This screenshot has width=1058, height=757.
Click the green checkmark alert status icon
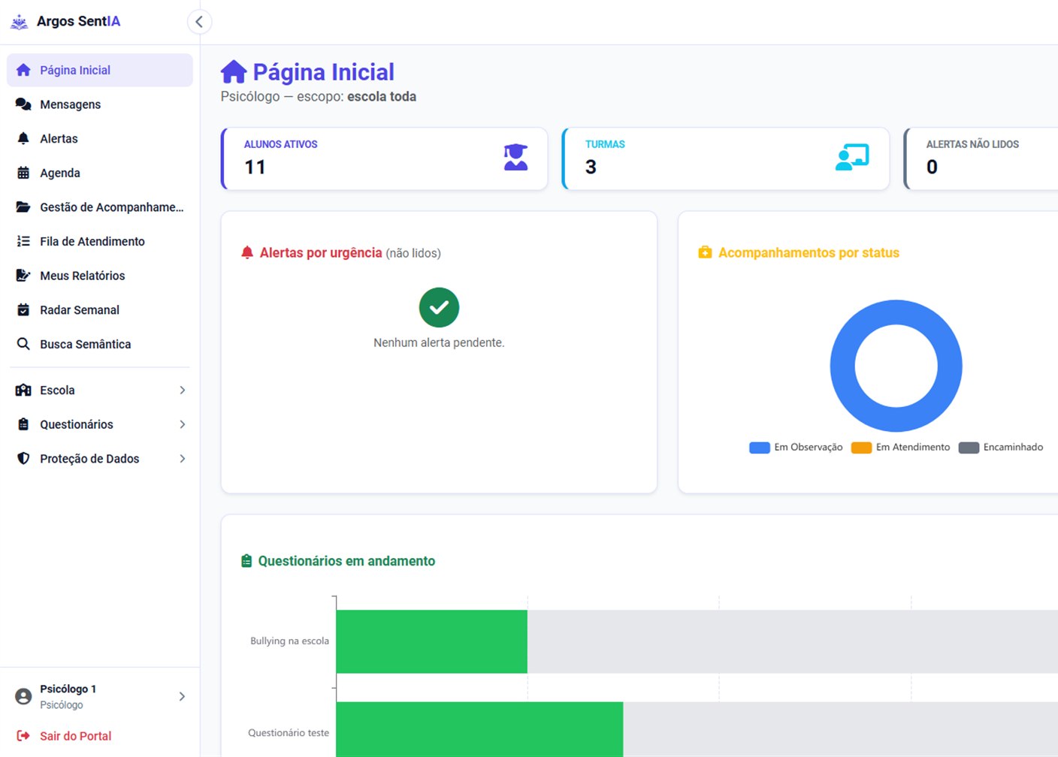click(439, 307)
